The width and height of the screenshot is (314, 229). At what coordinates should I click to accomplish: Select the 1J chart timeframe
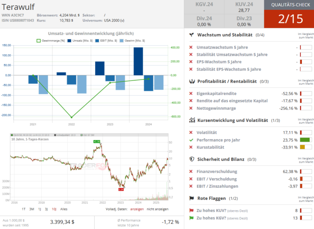[40, 209]
